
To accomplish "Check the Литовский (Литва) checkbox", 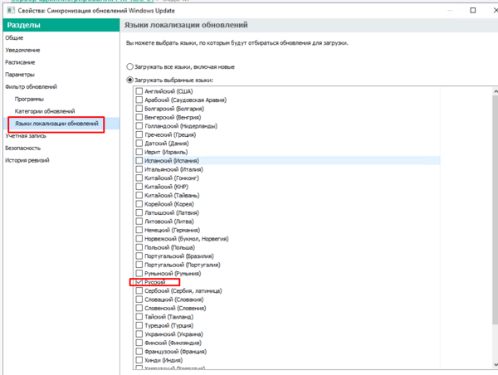I will point(139,222).
